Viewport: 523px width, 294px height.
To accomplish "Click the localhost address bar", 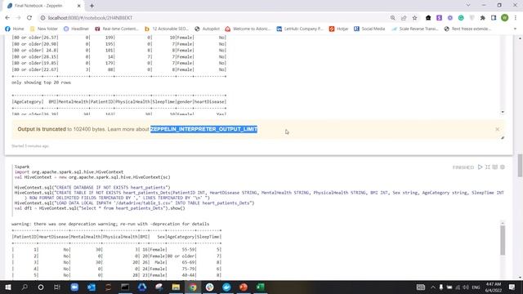I will coord(213,18).
